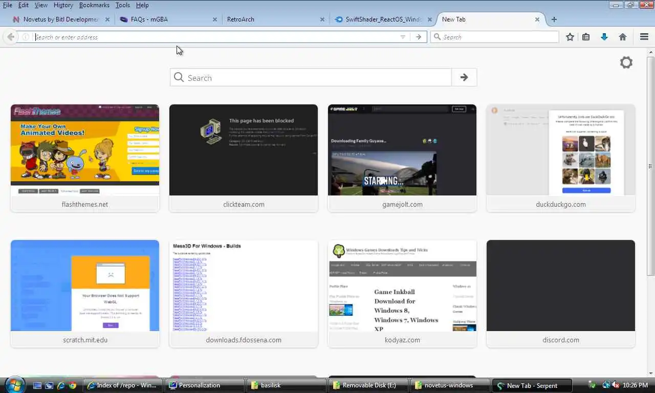Open the Help menu
Viewport: 655px width, 393px height.
[142, 5]
